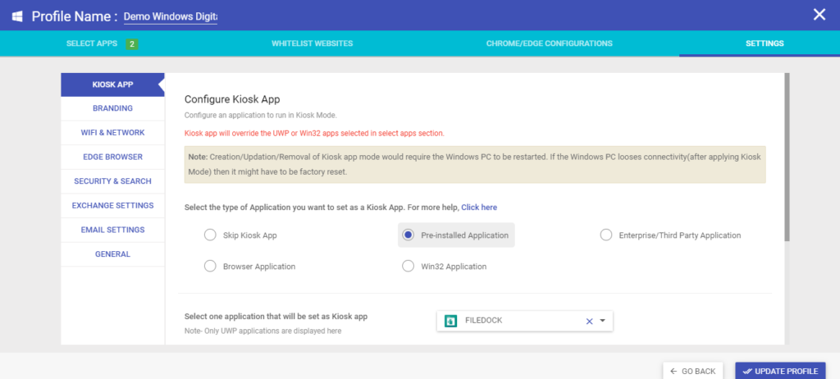The width and height of the screenshot is (840, 379).
Task: Click the Go Back button
Action: (x=692, y=371)
